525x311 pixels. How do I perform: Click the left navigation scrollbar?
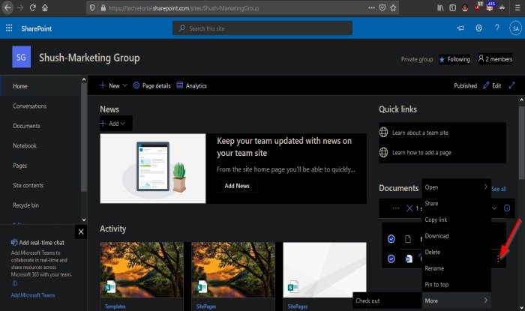click(x=84, y=137)
